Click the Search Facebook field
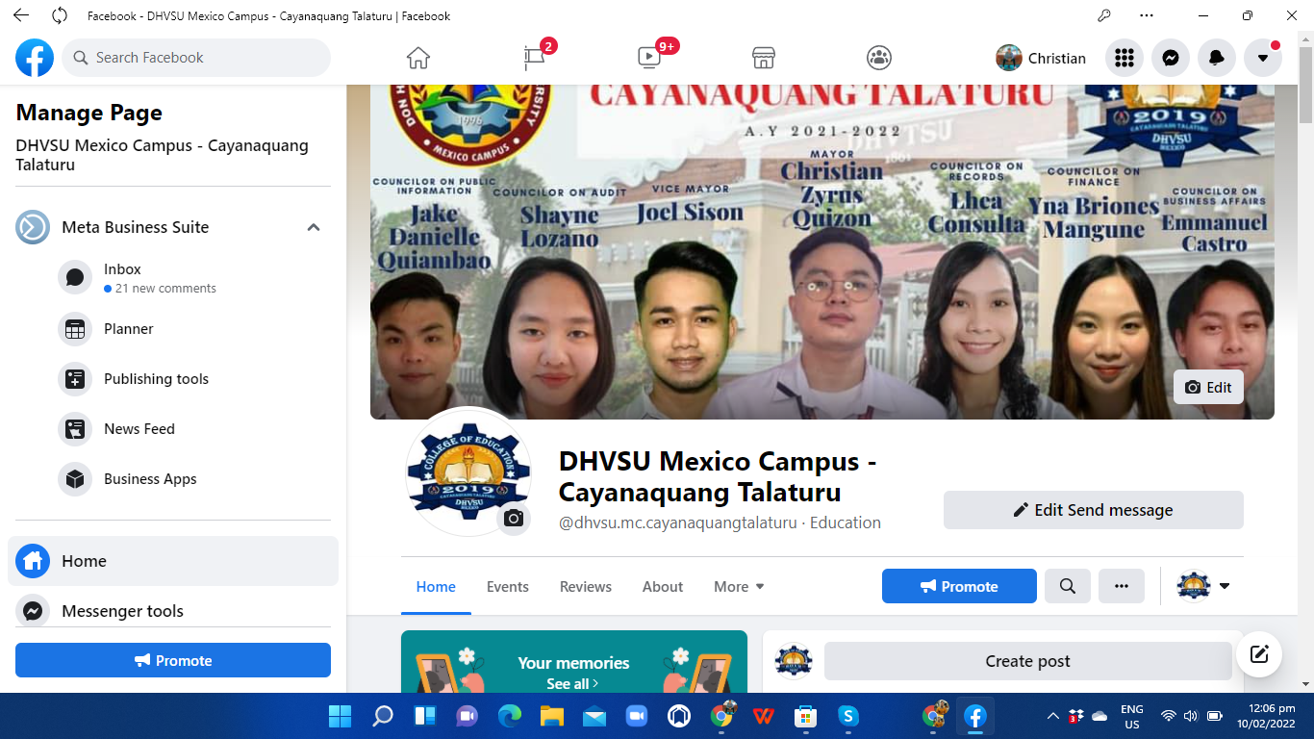This screenshot has height=739, width=1314. pos(196,58)
